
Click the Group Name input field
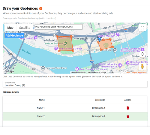(75, 84)
